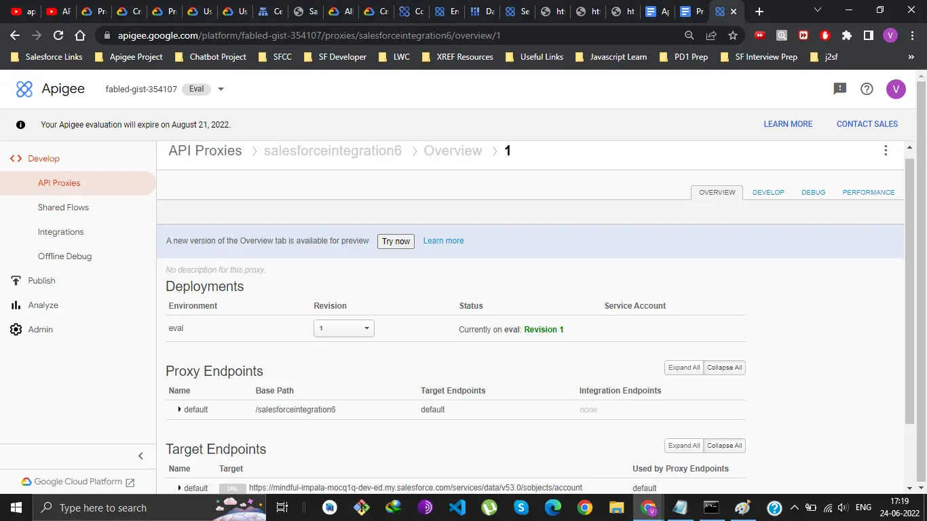Click API Proxies breadcrumb link

coord(205,151)
